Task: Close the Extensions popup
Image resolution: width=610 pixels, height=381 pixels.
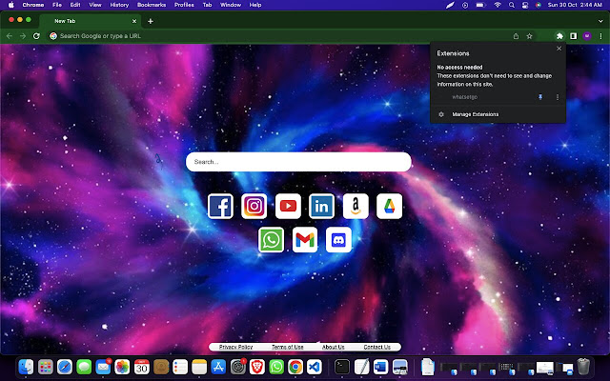Action: tap(559, 49)
